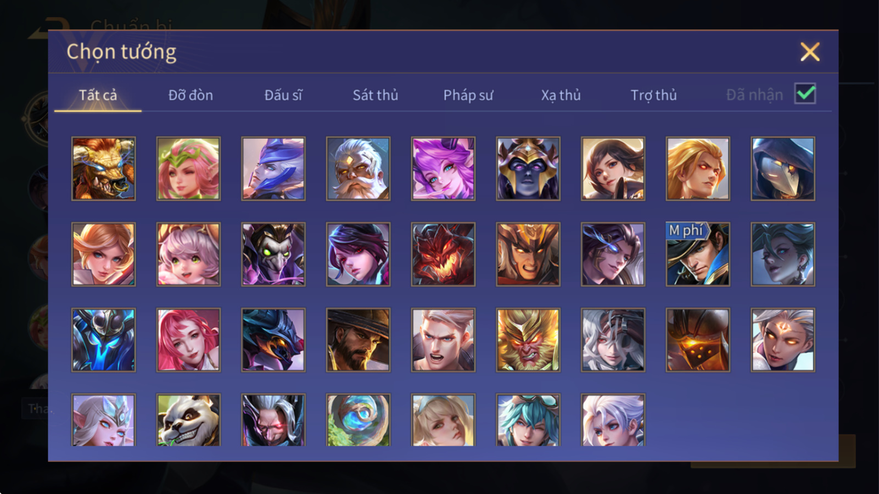Select the cowboy hat bearded hero portrait
This screenshot has height=494, width=879.
click(358, 340)
